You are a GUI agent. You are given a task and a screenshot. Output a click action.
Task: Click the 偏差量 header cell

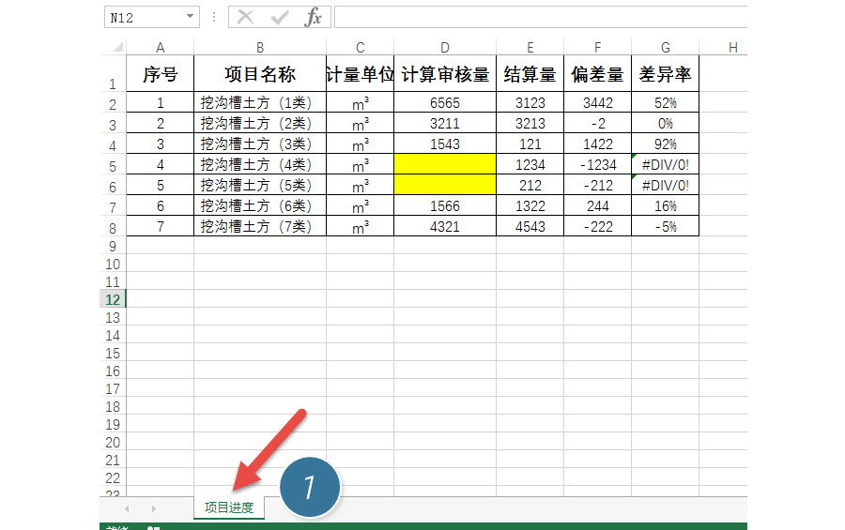pyautogui.click(x=598, y=73)
